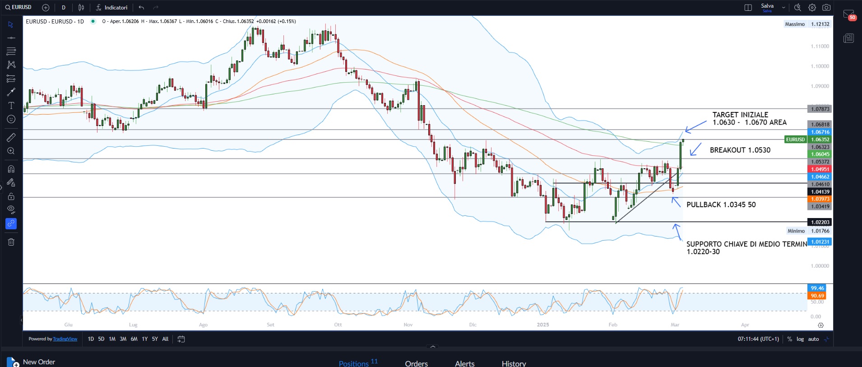The width and height of the screenshot is (862, 367).
Task: Expand the Salva dropdown arrow
Action: click(x=783, y=8)
